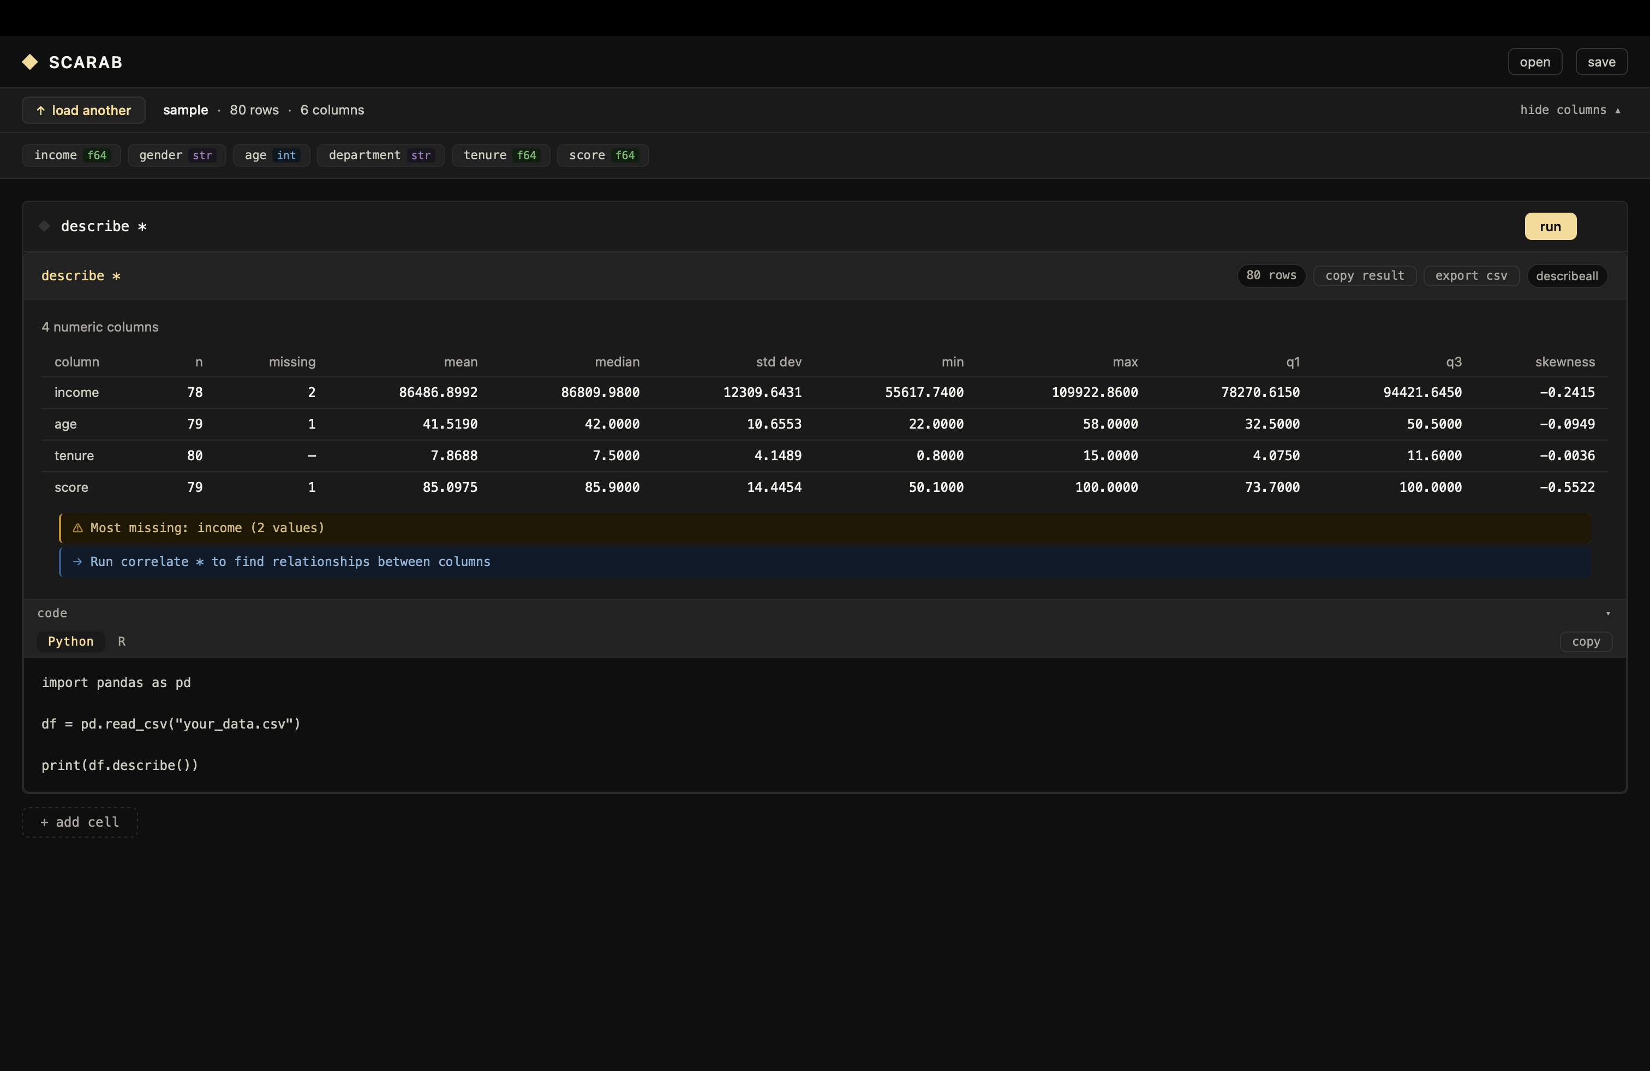Copy result of describe output
The image size is (1650, 1071).
[x=1365, y=276]
